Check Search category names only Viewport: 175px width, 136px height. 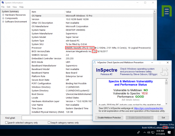point(49,123)
